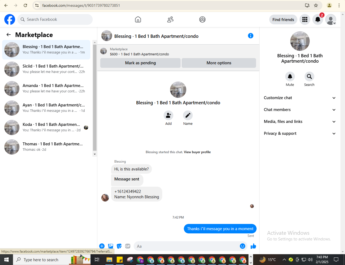Show conversation information icon
The width and height of the screenshot is (345, 265).
tap(251, 36)
